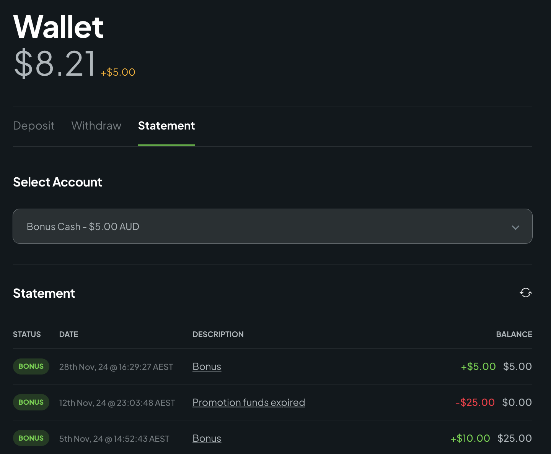Click the $5.00 running balance on first row
Image resolution: width=551 pixels, height=454 pixels.
point(517,366)
